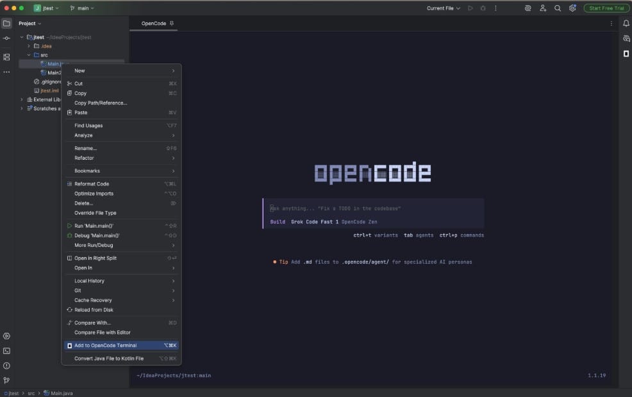Image resolution: width=632 pixels, height=397 pixels.
Task: Select Override File Type entry
Action: (121, 213)
